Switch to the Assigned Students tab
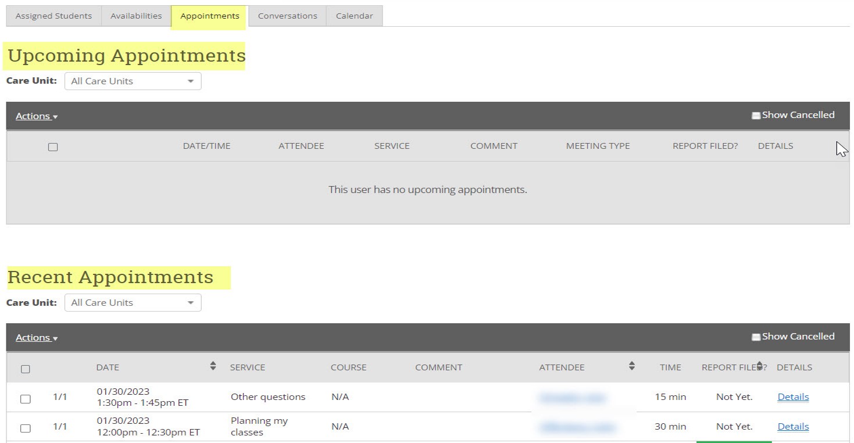 (53, 16)
